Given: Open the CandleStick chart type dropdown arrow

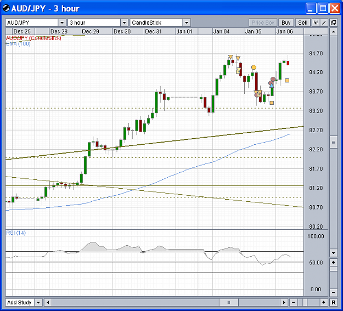Looking at the screenshot, I should [x=187, y=22].
